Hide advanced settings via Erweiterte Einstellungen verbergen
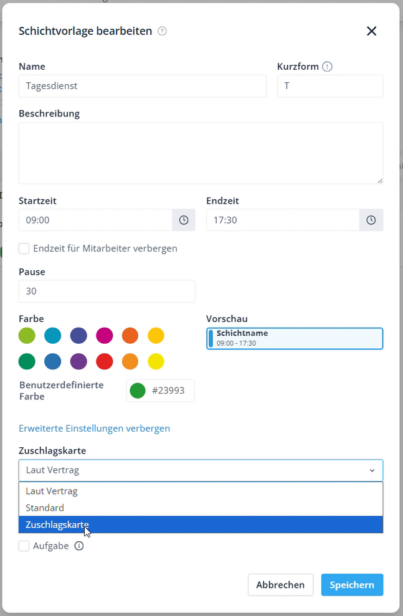 coord(95,429)
